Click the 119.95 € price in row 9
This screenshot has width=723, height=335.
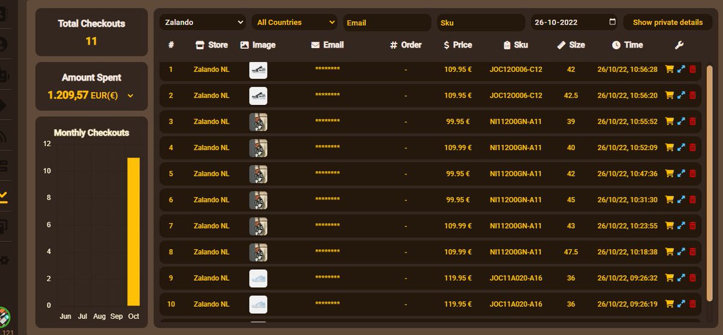[x=458, y=278]
